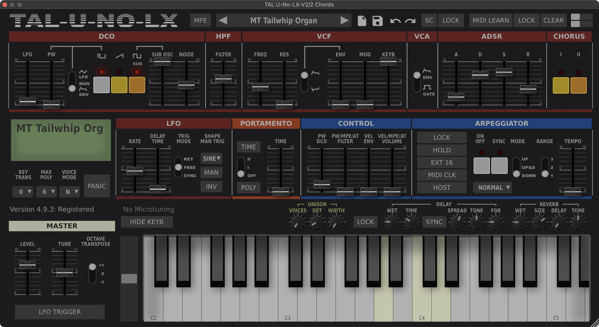Toggle the DCO sub oscillator button
The width and height of the screenshot is (599, 327).
pyautogui.click(x=137, y=85)
